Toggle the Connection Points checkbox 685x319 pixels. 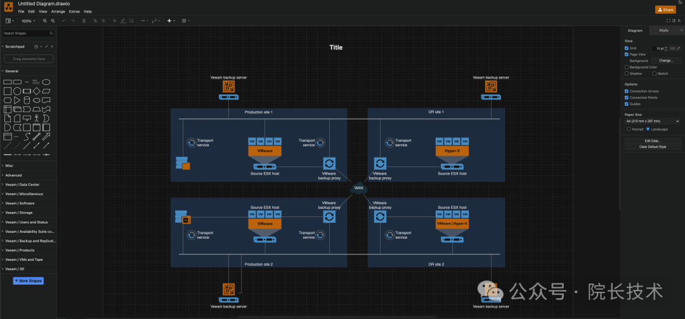[x=627, y=97]
